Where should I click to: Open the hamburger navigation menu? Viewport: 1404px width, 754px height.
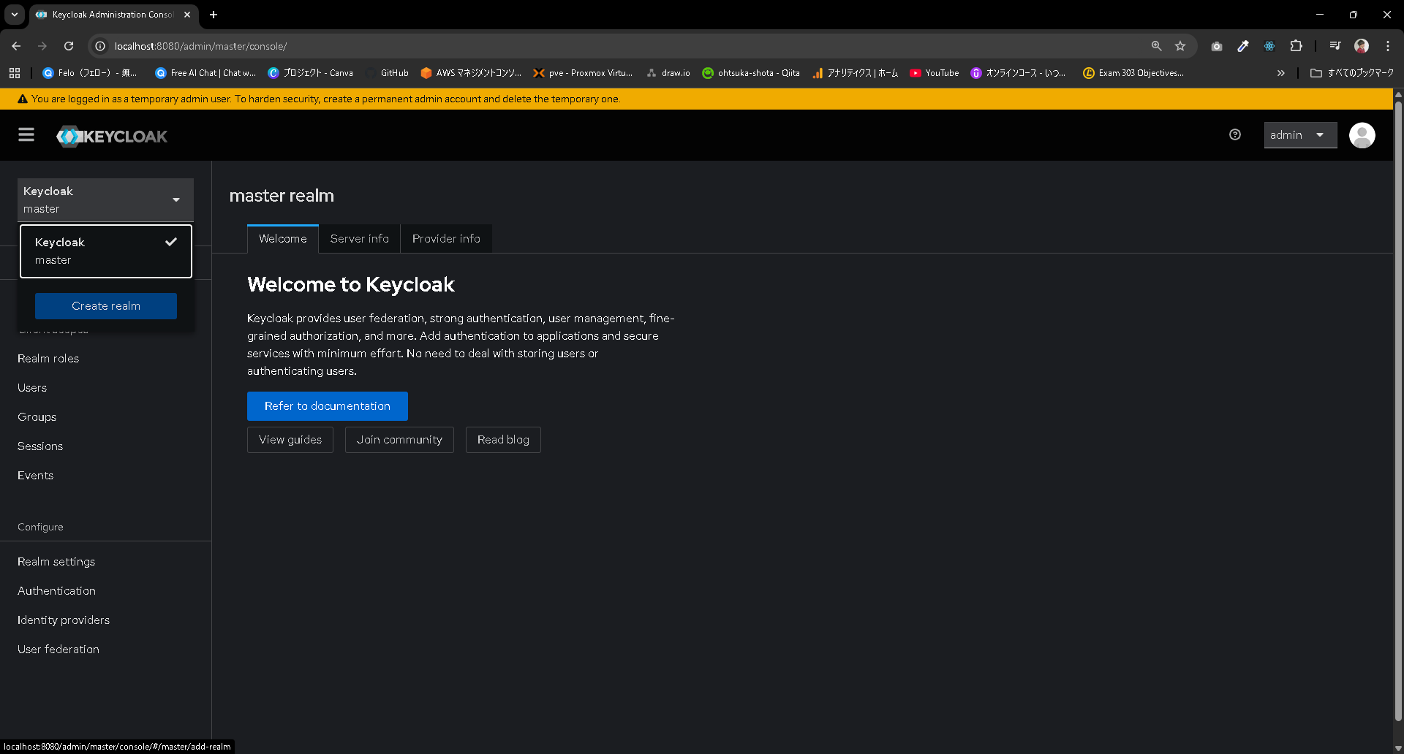pos(26,135)
